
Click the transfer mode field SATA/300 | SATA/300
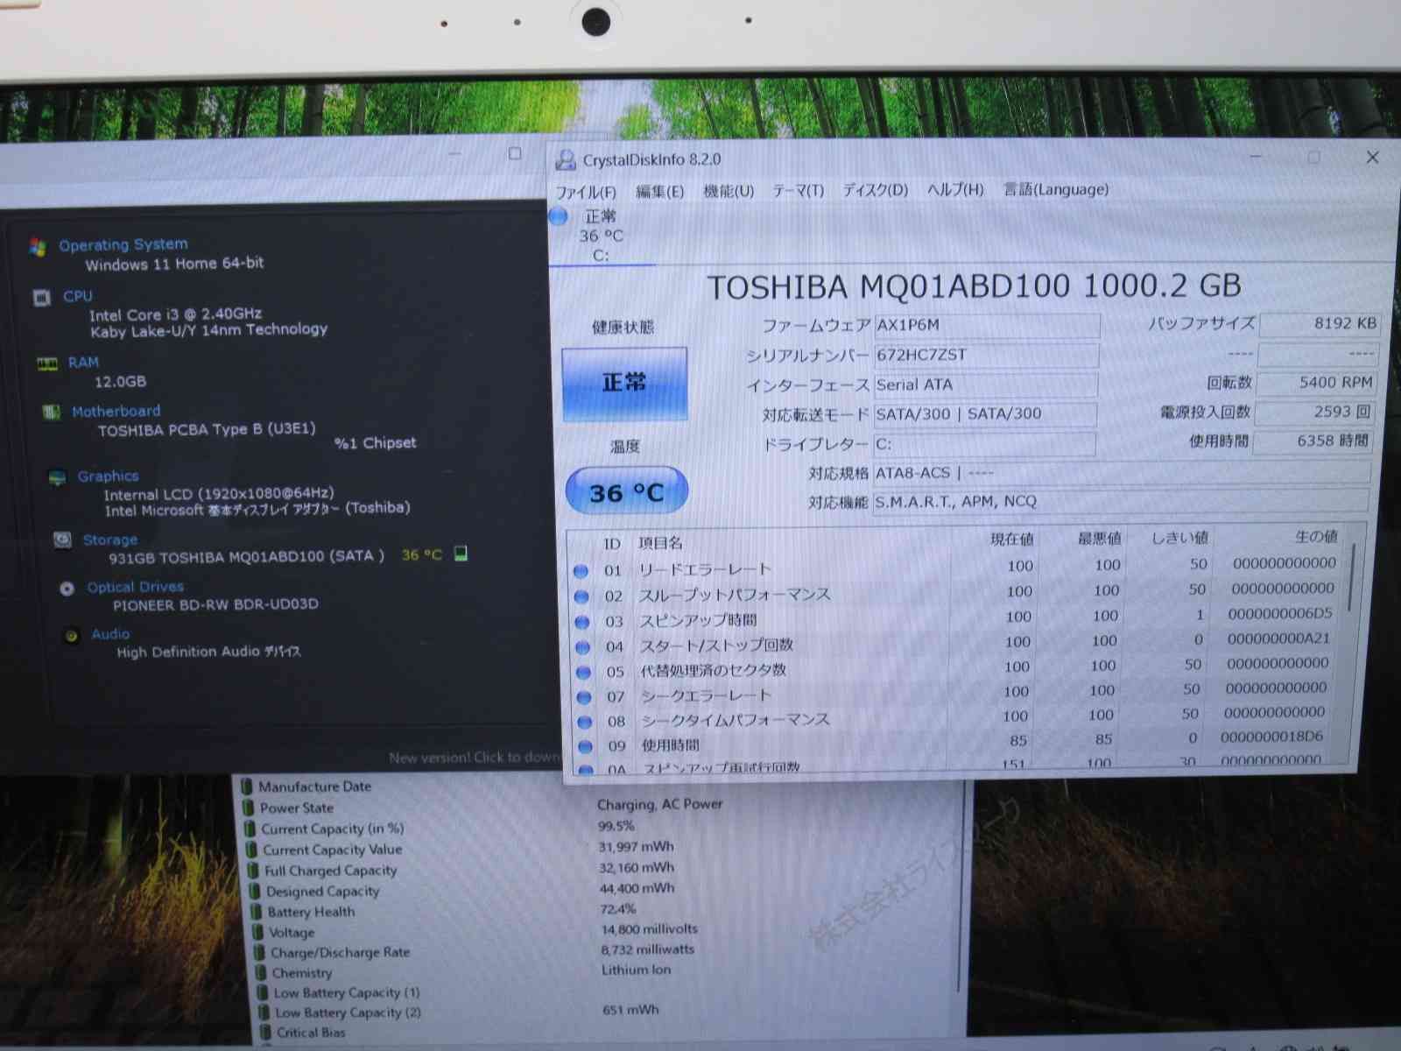[984, 414]
